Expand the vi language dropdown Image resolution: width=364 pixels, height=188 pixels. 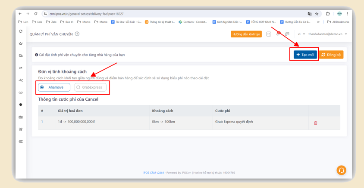pos(301,34)
